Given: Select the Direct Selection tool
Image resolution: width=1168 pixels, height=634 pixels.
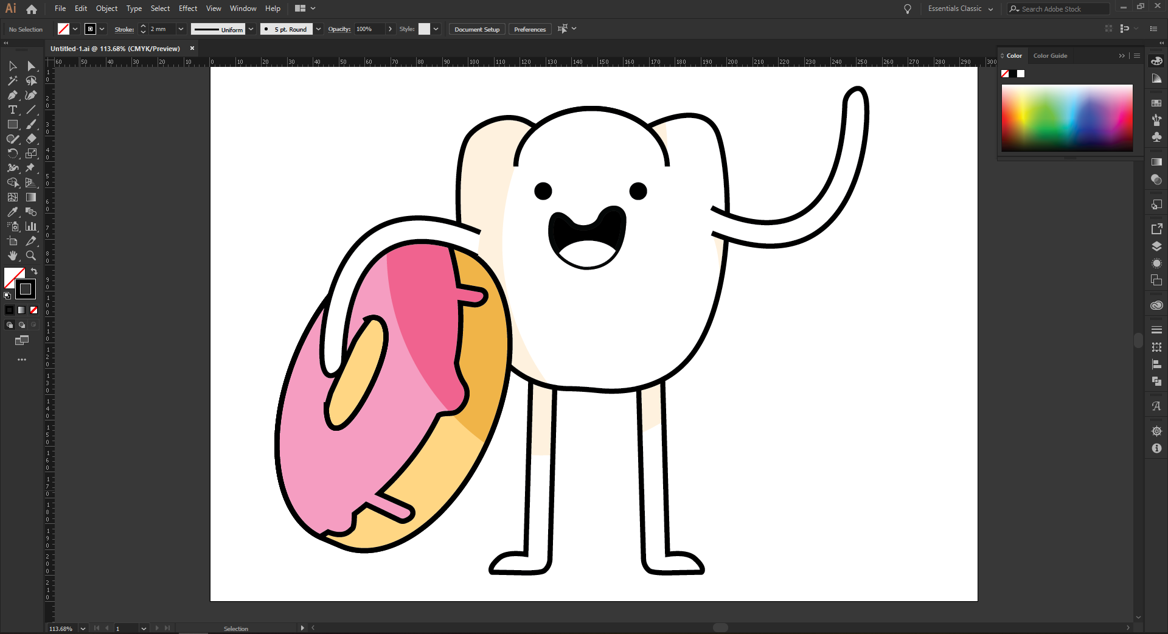Looking at the screenshot, I should [x=31, y=66].
